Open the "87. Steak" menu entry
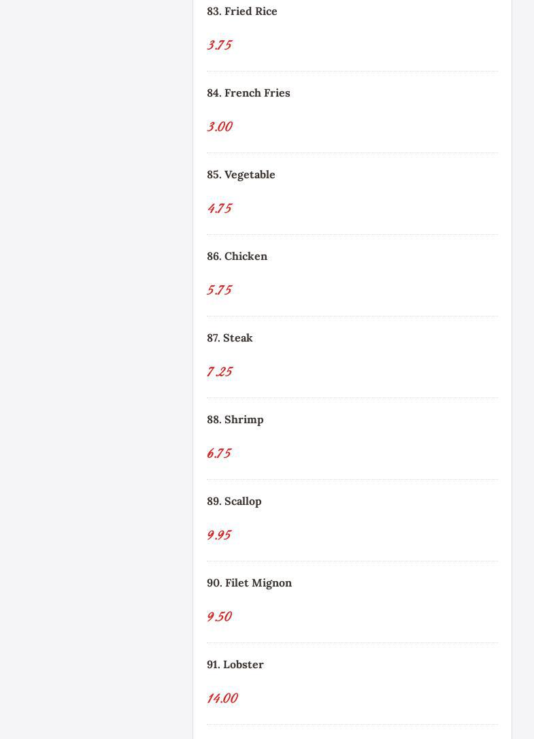This screenshot has width=534, height=739. click(x=229, y=338)
